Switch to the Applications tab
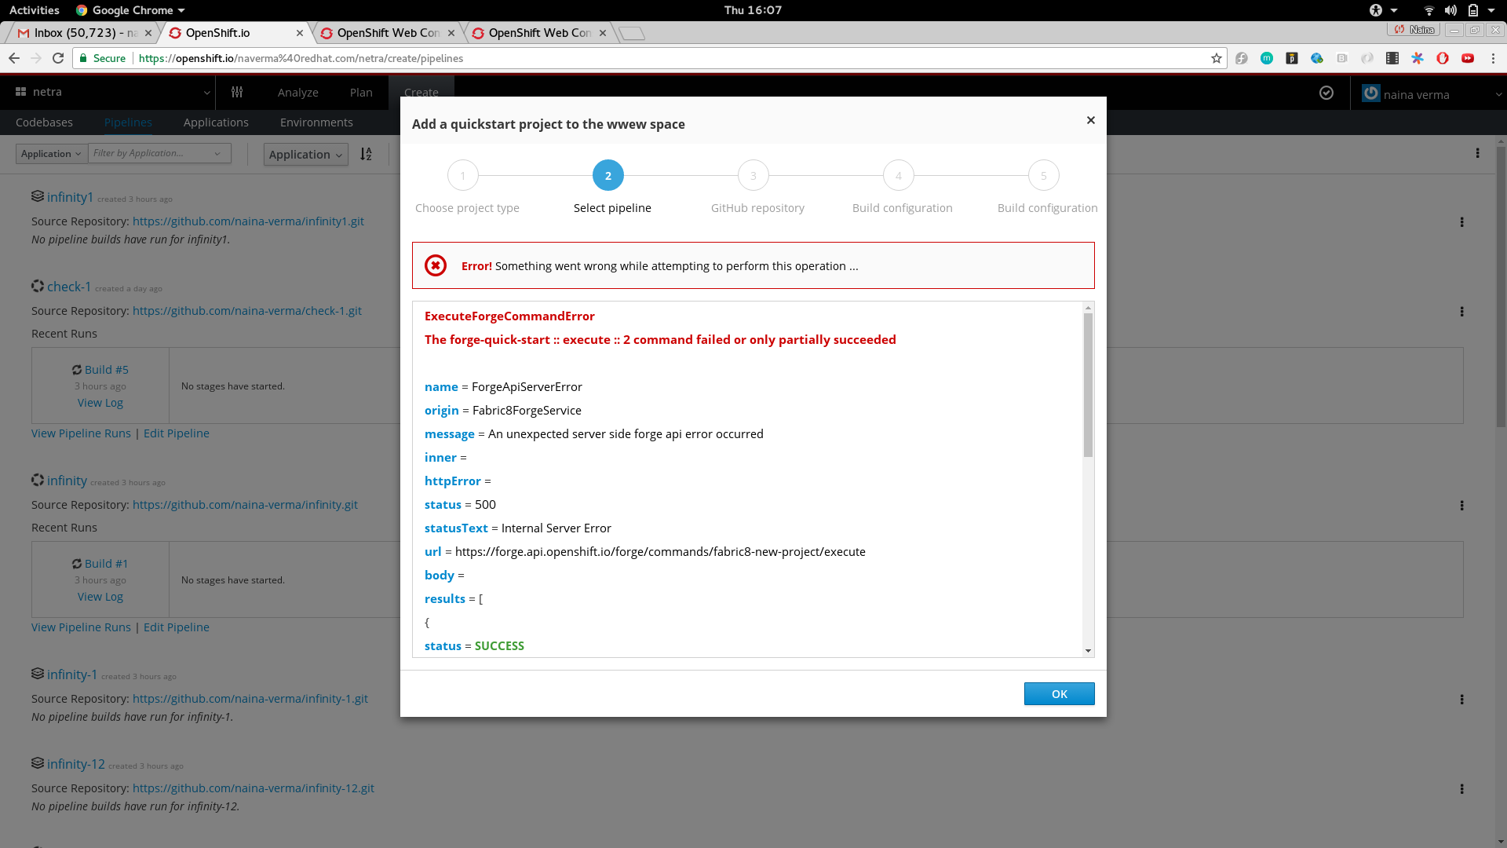Image resolution: width=1507 pixels, height=848 pixels. pyautogui.click(x=216, y=122)
